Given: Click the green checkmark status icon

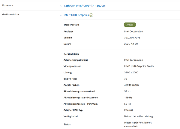Looking at the screenshot, I should tap(91, 15).
